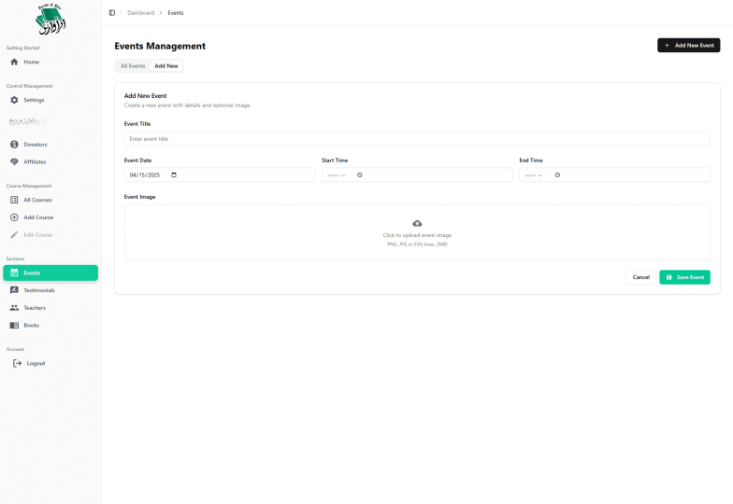The image size is (733, 504).
Task: Click the Testimonials review icon
Action: [x=14, y=289]
